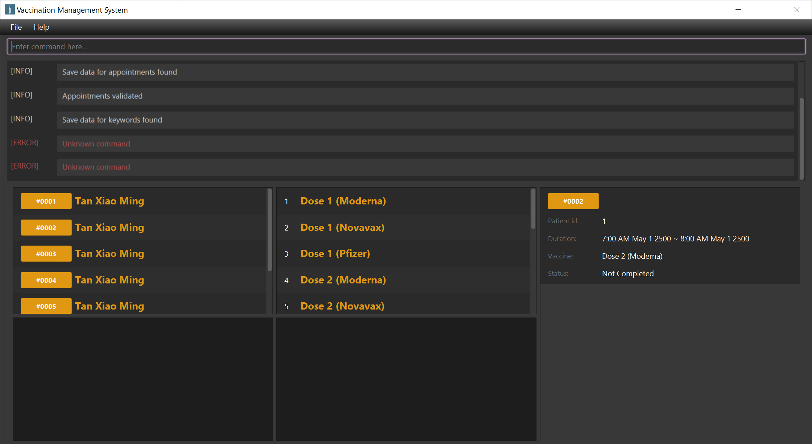This screenshot has width=812, height=444.
Task: Select appointment badge #0001 in the list
Action: 46,201
